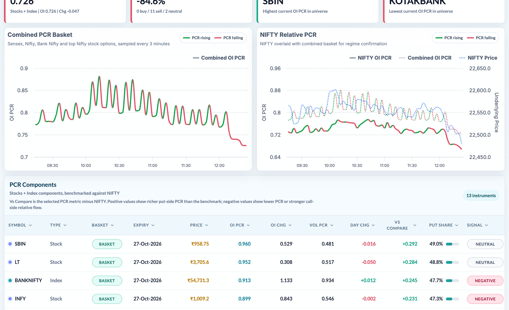The height and width of the screenshot is (310, 509).
Task: Sort table by PRICE column
Action: pos(199,225)
